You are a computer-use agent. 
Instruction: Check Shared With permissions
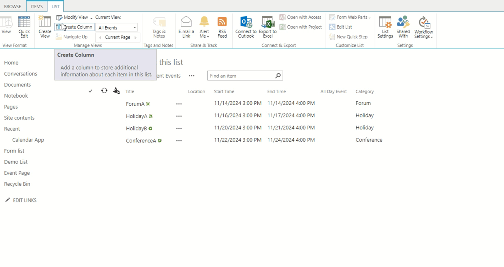tap(403, 27)
